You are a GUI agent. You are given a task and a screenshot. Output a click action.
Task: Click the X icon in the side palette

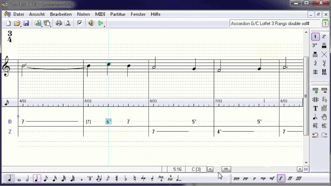pos(324,55)
